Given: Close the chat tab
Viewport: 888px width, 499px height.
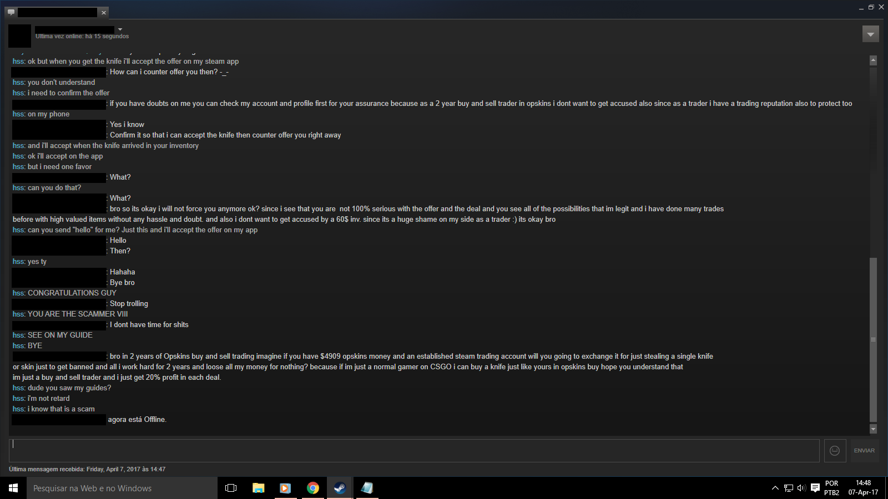Looking at the screenshot, I should (104, 13).
